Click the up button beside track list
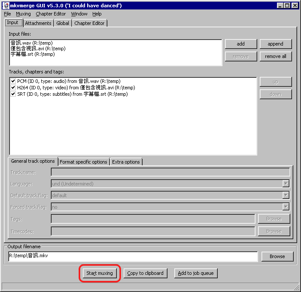Screen dimensions: 301x292 276,82
